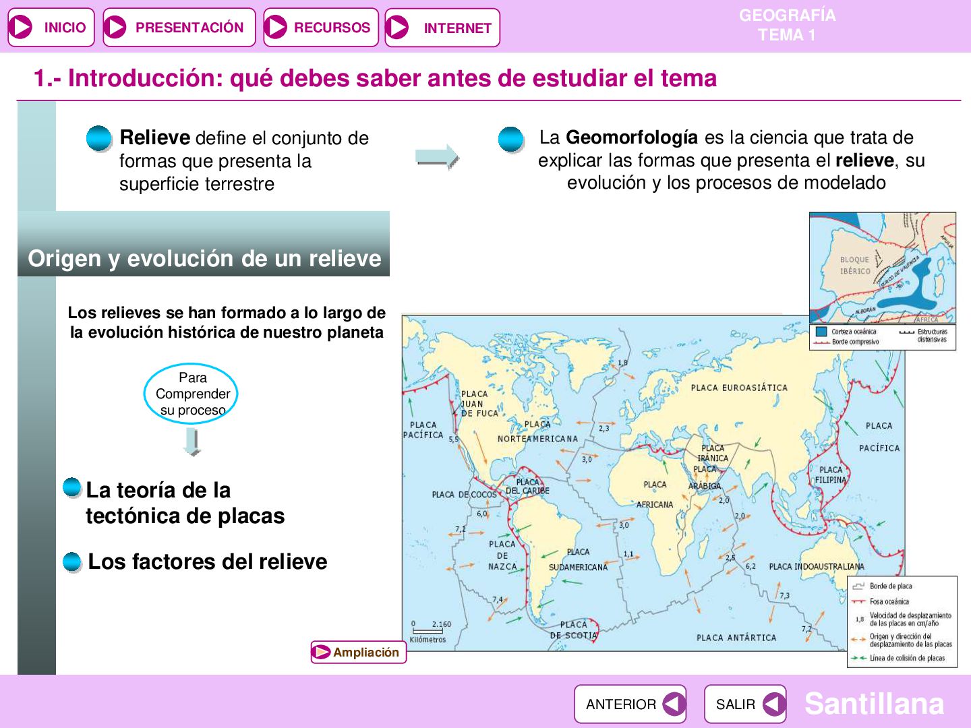Click the INTERNET play arrow icon
971x728 pixels.
(398, 28)
